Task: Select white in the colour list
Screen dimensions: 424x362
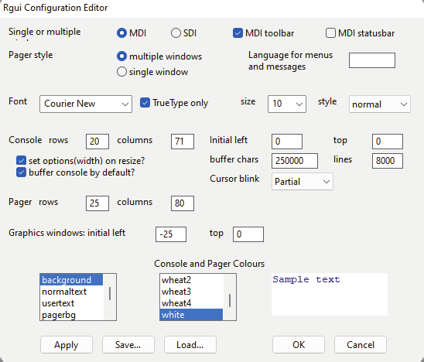Action: coord(191,315)
